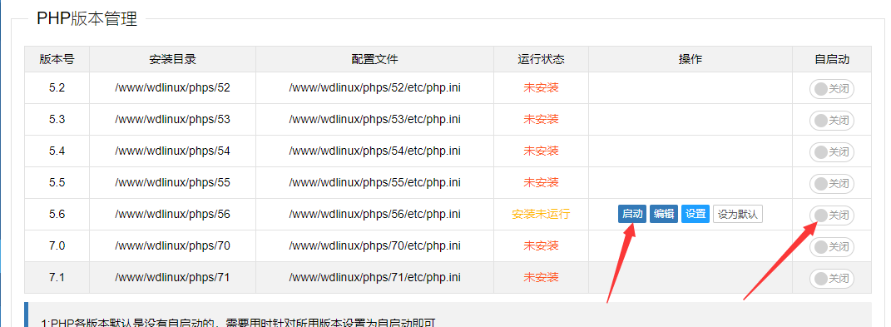Select the 运行状态 column header
Screen dimensions: 891x327
pos(541,59)
